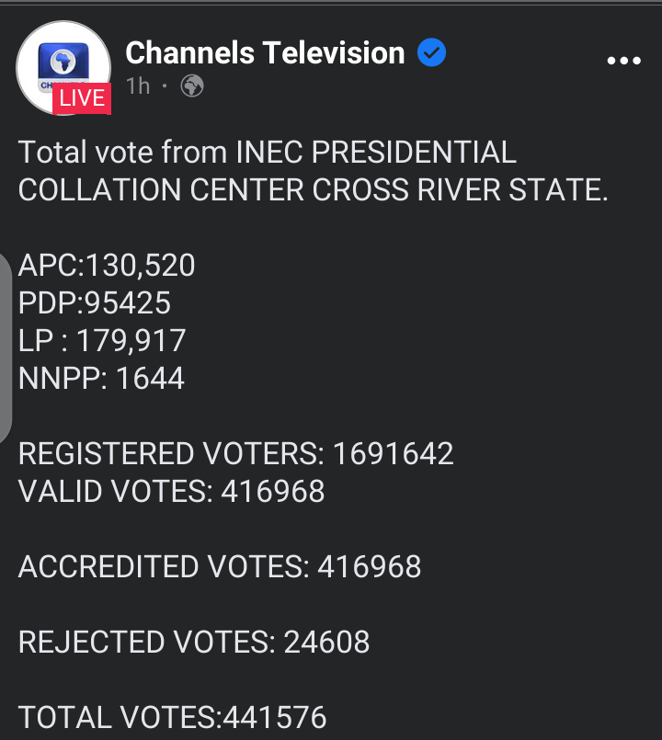662x740 pixels.
Task: Tap the APC:130,520 result line
Action: [x=107, y=266]
